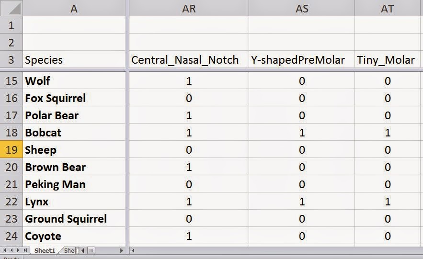Click next sheet navigation arrow
423x259 pixels.
click(x=18, y=250)
